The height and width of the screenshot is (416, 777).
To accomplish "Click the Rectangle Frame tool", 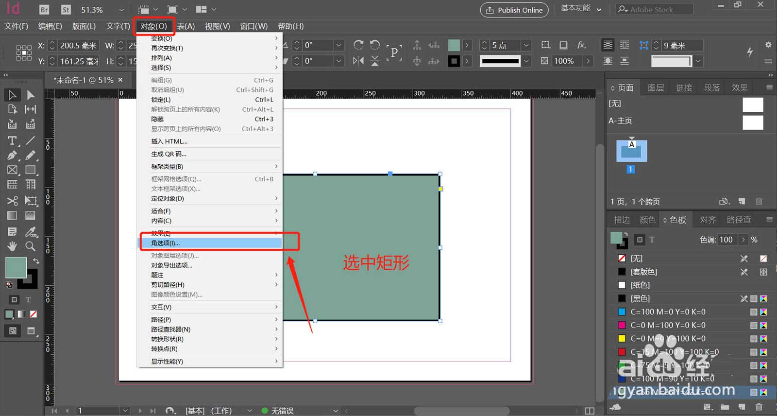I will [12, 170].
